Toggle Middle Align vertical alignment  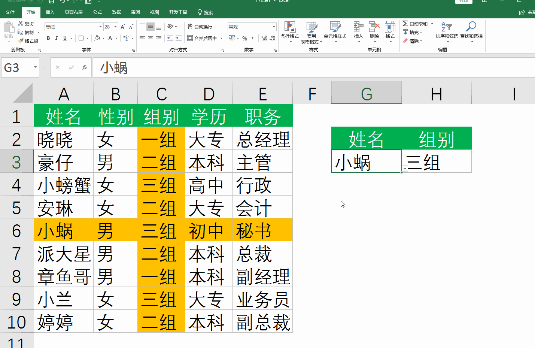click(x=151, y=27)
